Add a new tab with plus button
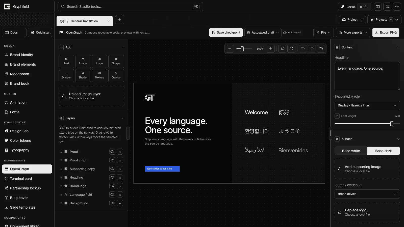The image size is (404, 227). coord(120,20)
